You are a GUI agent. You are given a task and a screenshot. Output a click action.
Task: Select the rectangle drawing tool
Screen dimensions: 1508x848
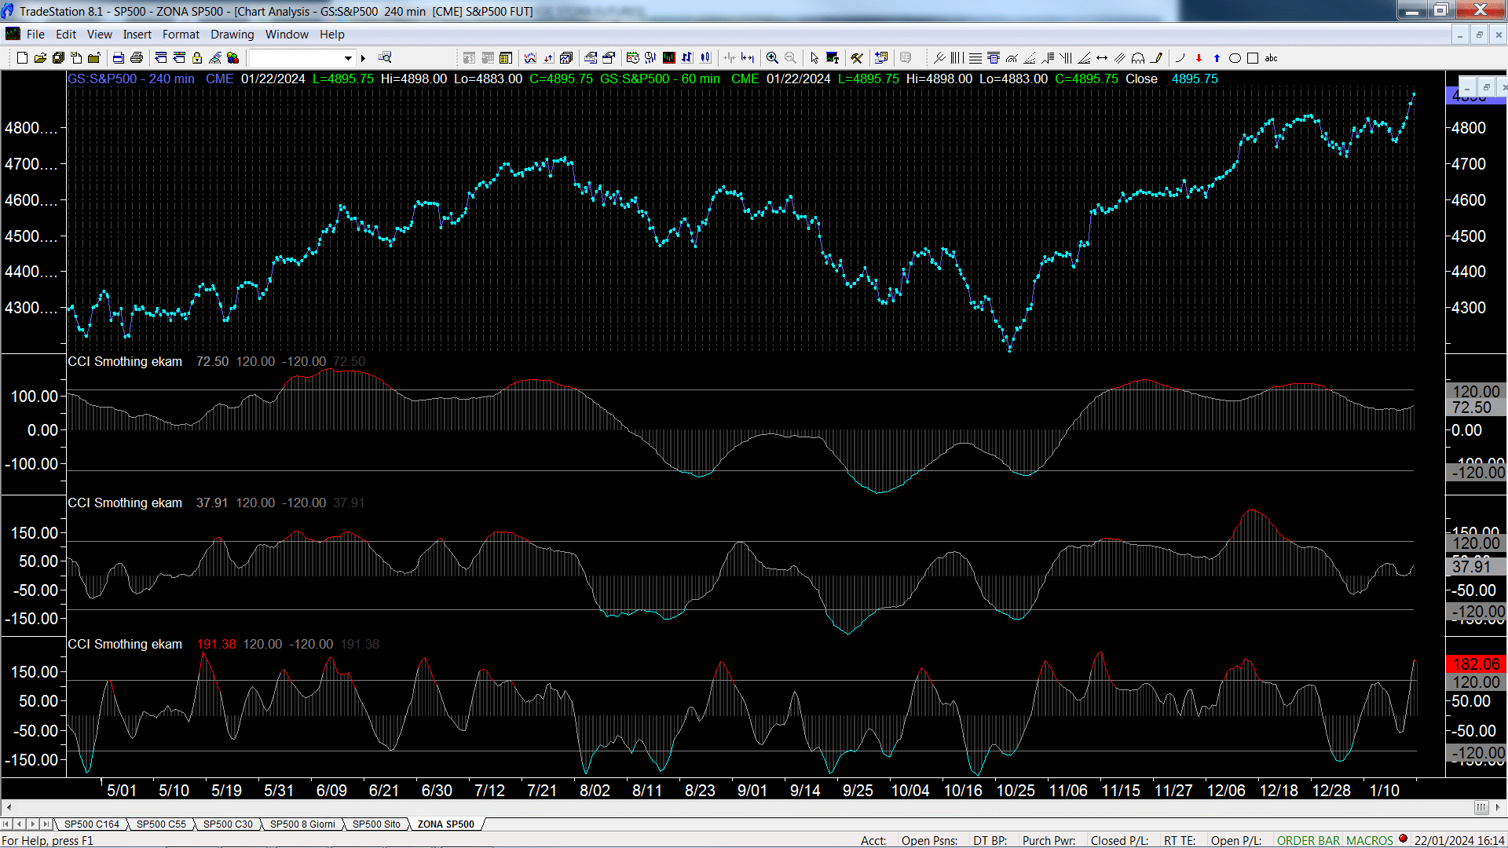(x=1253, y=58)
